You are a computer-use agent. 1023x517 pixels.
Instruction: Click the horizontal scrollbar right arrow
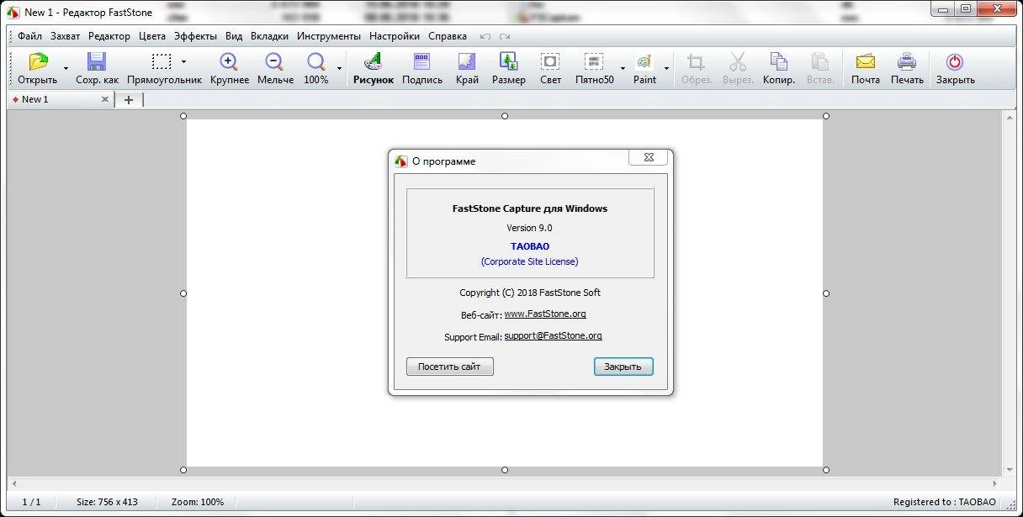coord(997,484)
